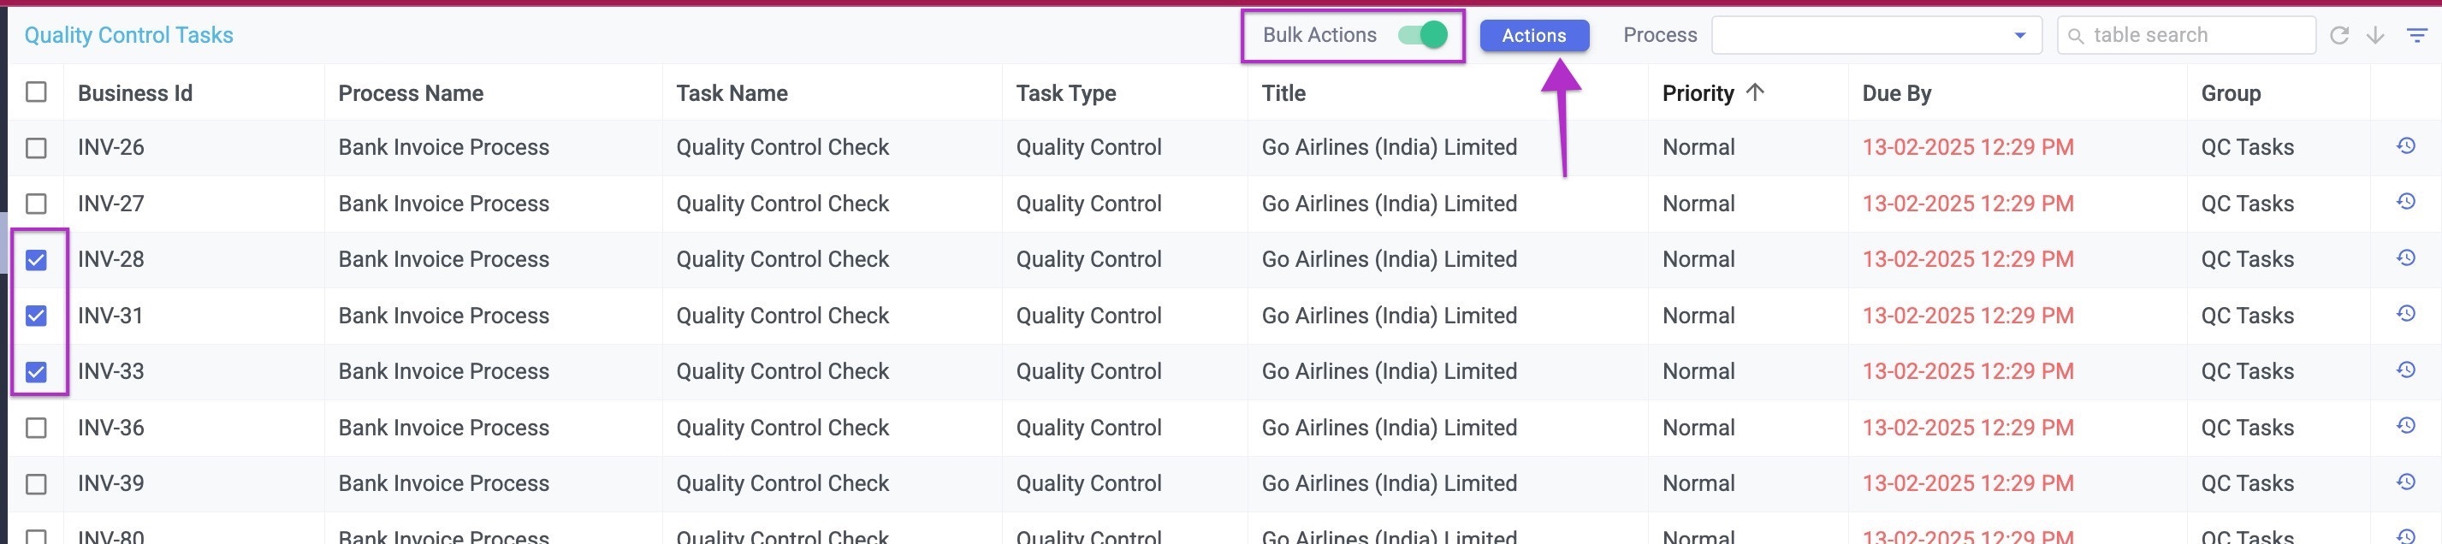This screenshot has height=544, width=2442.
Task: Open the table filter icon
Action: click(x=2415, y=35)
